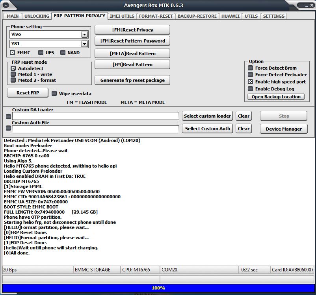Switch to the UTILS tab
The height and width of the screenshot is (295, 316).
point(251,16)
